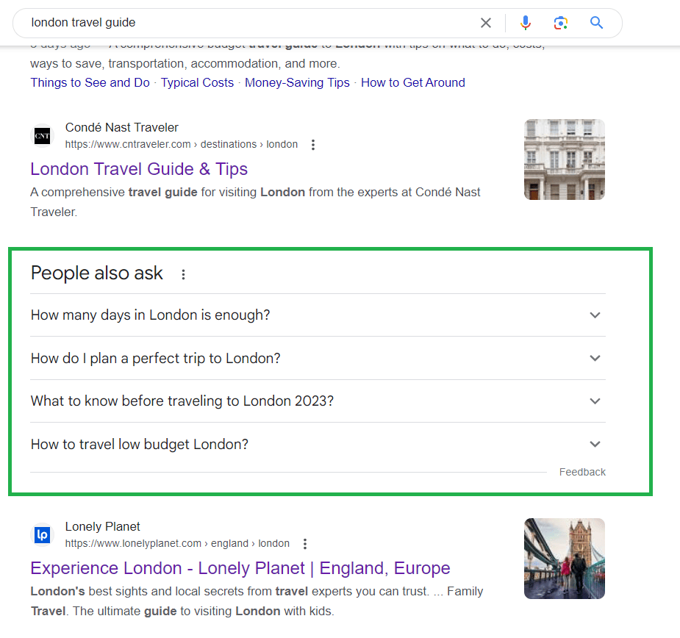This screenshot has height=638, width=680.
Task: Open the three-dot menu beside lonelyplanet.com
Action: [305, 543]
